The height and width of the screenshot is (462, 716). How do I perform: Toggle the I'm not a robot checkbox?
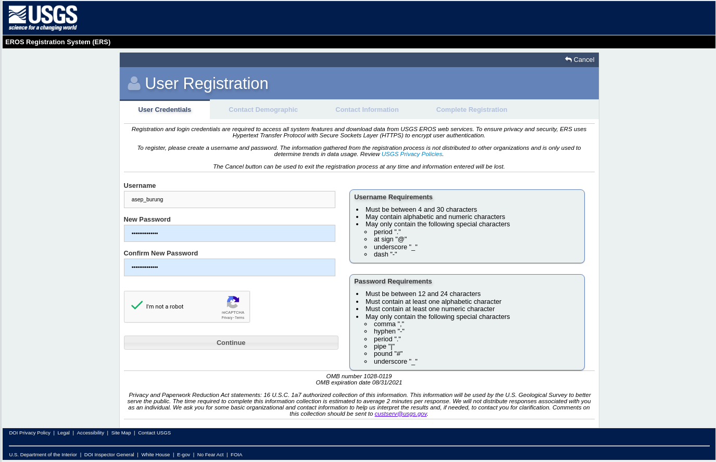pyautogui.click(x=137, y=306)
